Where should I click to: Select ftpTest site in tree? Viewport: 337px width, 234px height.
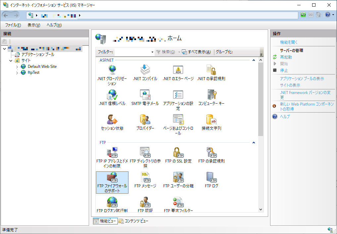33,72
